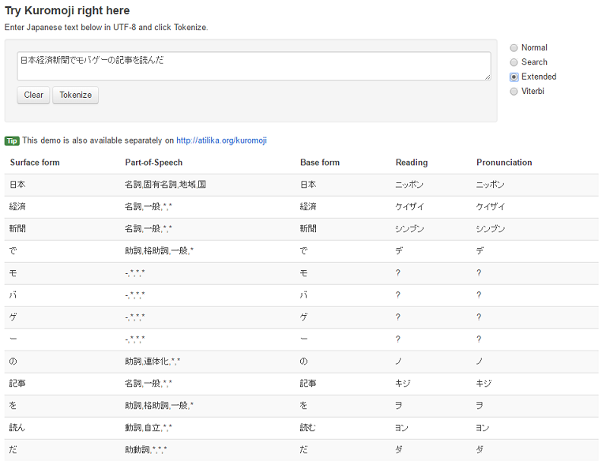Image resolution: width=606 pixels, height=465 pixels.
Task: Select the Normal radio button
Action: tap(514, 48)
